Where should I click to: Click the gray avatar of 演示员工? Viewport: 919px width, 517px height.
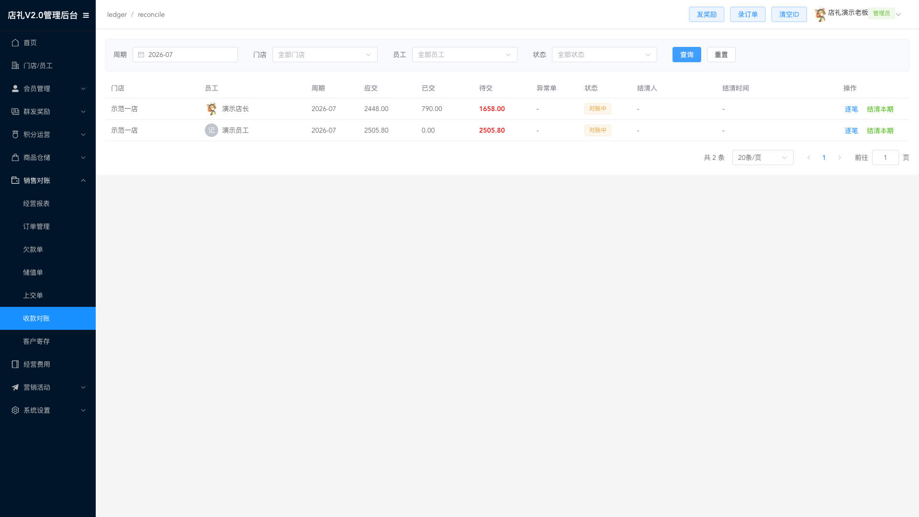[212, 130]
